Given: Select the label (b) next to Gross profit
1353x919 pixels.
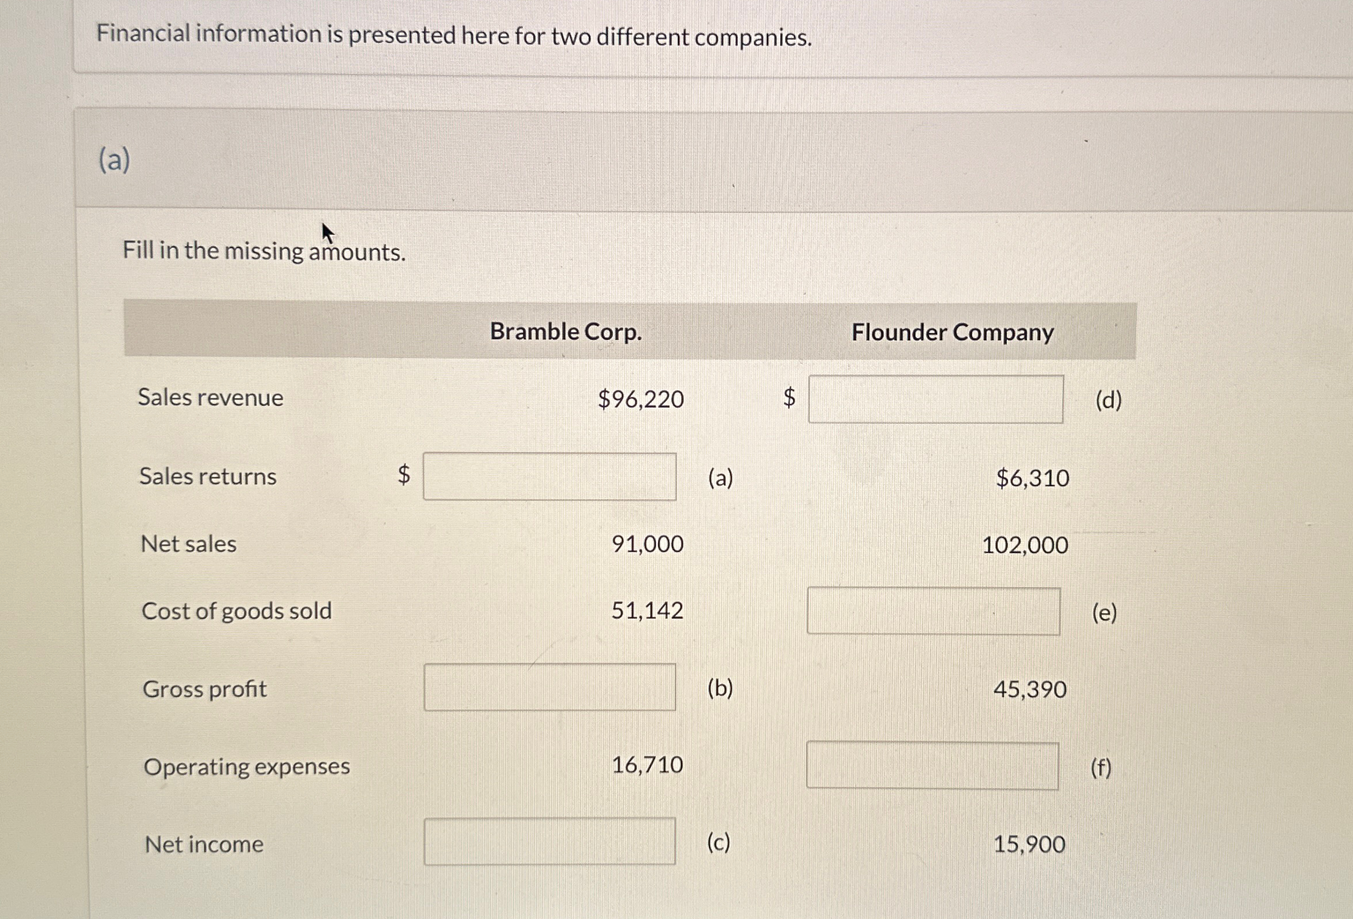Looking at the screenshot, I should [x=720, y=689].
